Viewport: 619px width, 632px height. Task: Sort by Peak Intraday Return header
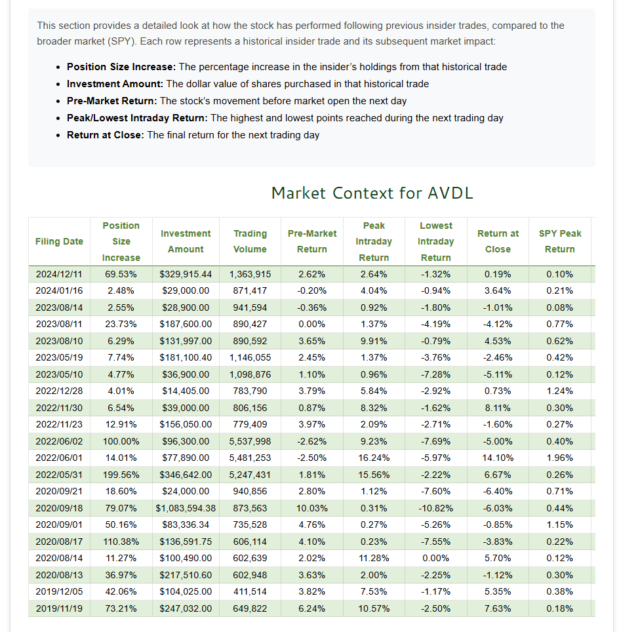[x=374, y=241]
